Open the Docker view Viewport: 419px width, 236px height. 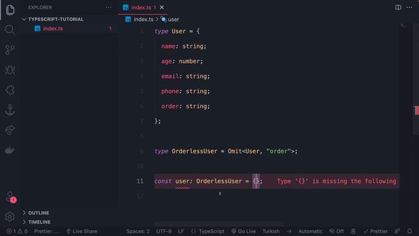[x=10, y=150]
